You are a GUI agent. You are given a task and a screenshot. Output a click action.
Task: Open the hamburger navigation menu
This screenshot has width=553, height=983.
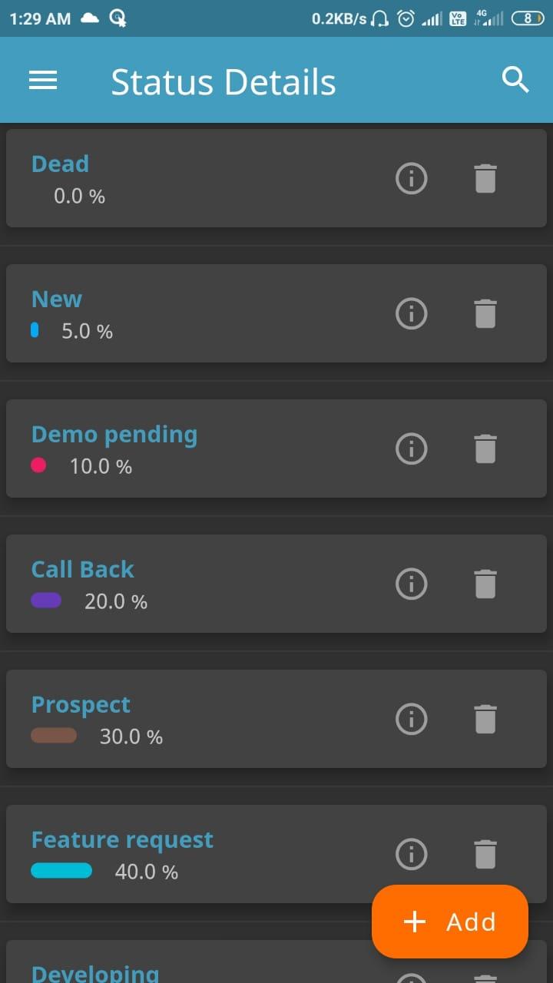pos(43,80)
